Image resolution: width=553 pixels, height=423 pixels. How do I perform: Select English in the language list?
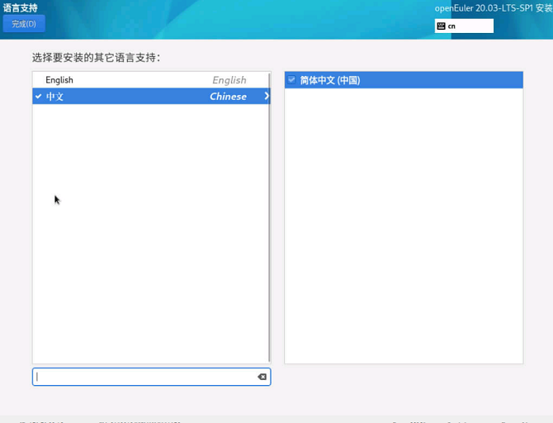59,80
